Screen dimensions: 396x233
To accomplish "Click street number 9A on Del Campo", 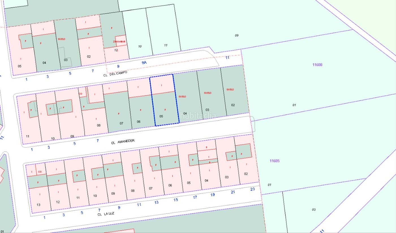I will (144, 63).
